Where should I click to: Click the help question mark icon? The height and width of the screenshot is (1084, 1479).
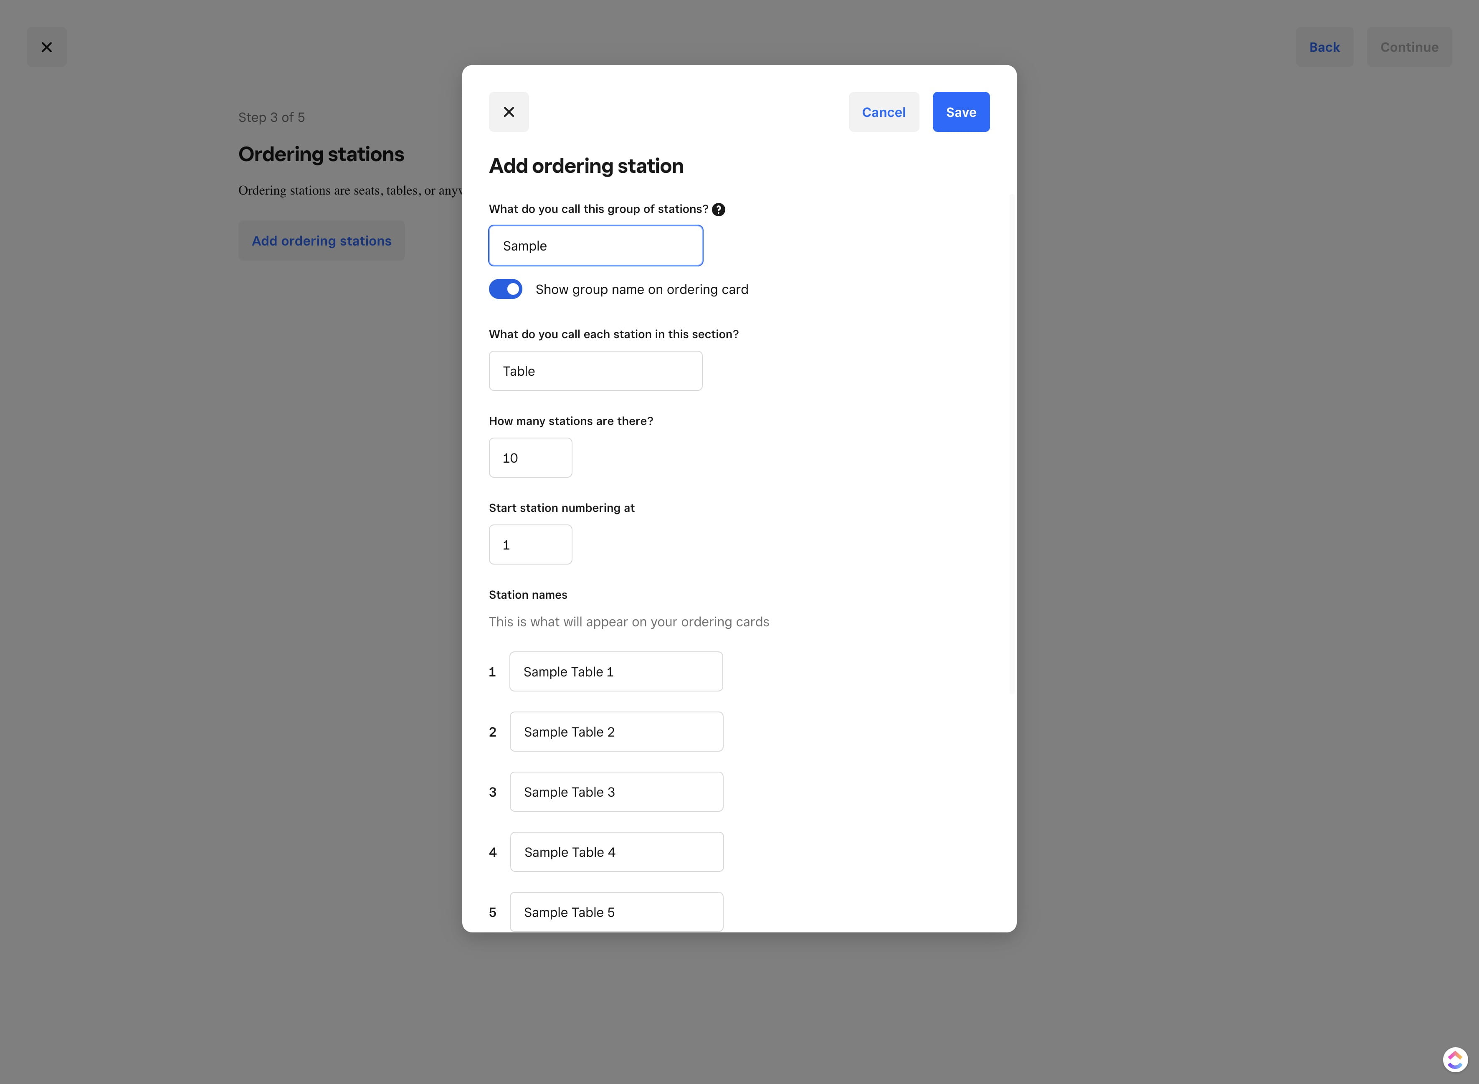[x=719, y=209]
